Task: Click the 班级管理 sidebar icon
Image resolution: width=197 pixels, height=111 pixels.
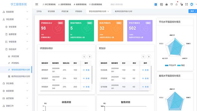Action: [4, 12]
